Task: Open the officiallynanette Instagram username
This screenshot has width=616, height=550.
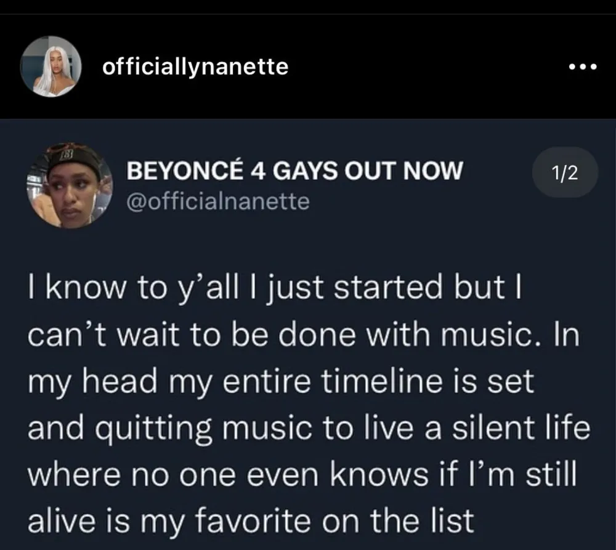Action: coord(195,67)
